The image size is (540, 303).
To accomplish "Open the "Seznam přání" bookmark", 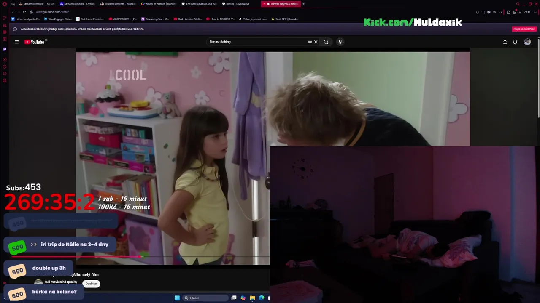I will (x=155, y=19).
